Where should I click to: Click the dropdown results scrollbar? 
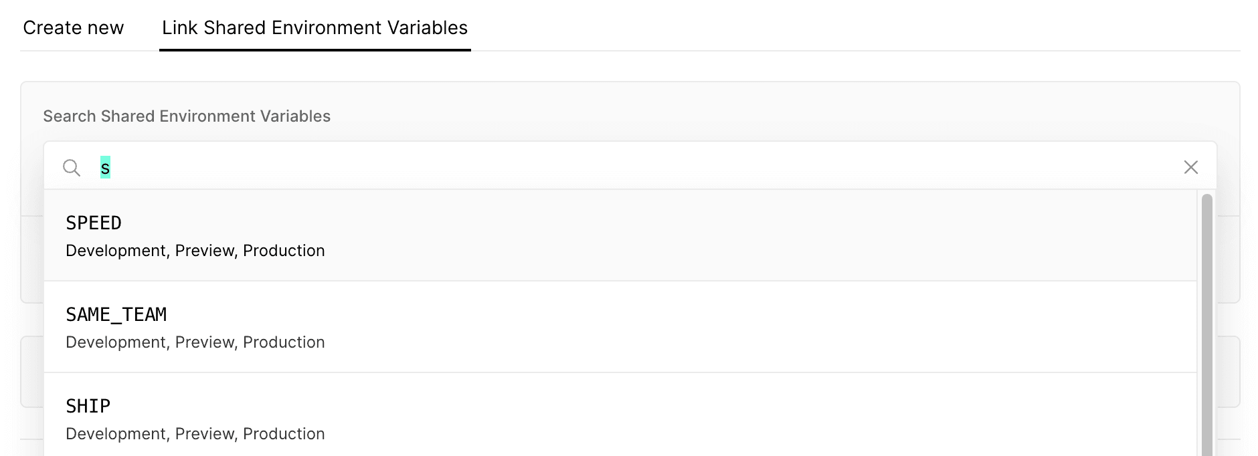coord(1206,321)
